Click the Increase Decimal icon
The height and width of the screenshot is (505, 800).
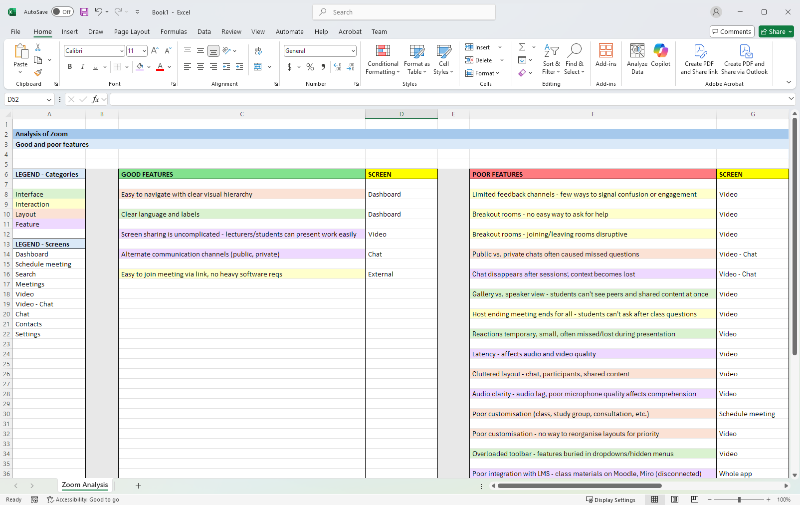click(338, 66)
